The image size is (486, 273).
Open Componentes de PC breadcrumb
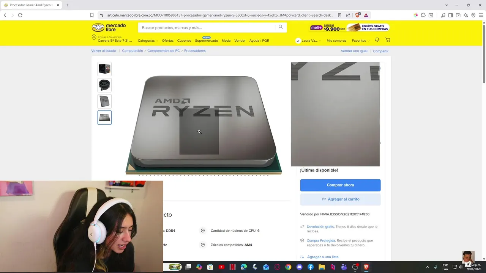pos(164,51)
